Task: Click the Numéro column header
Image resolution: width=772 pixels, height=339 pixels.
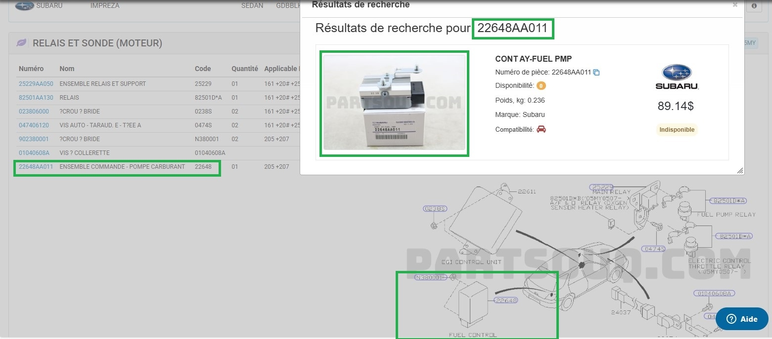Action: (31, 69)
